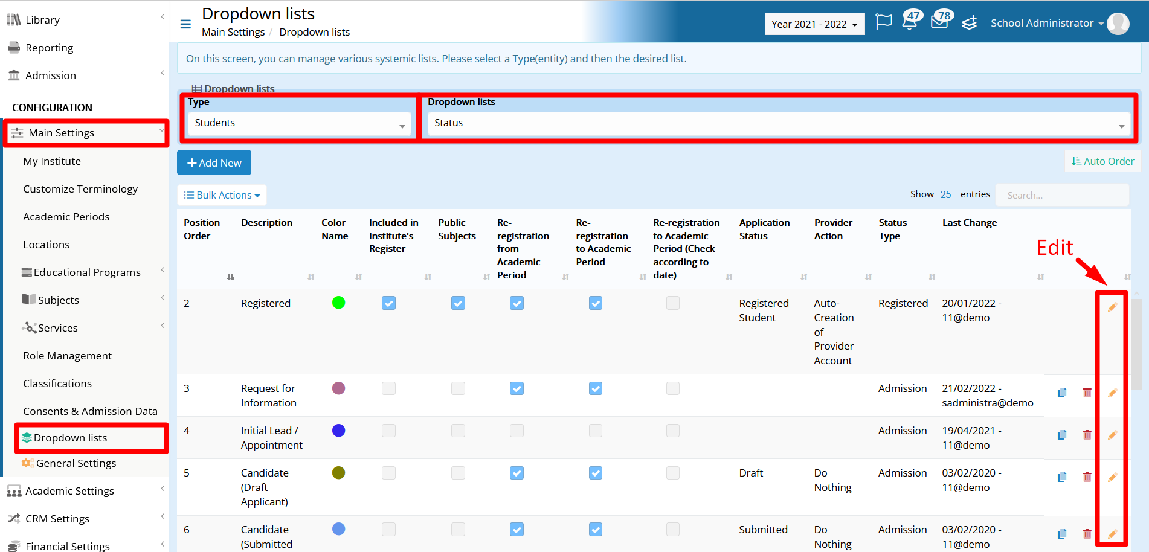
Task: Edit the Registered row pencil icon
Action: tap(1112, 307)
